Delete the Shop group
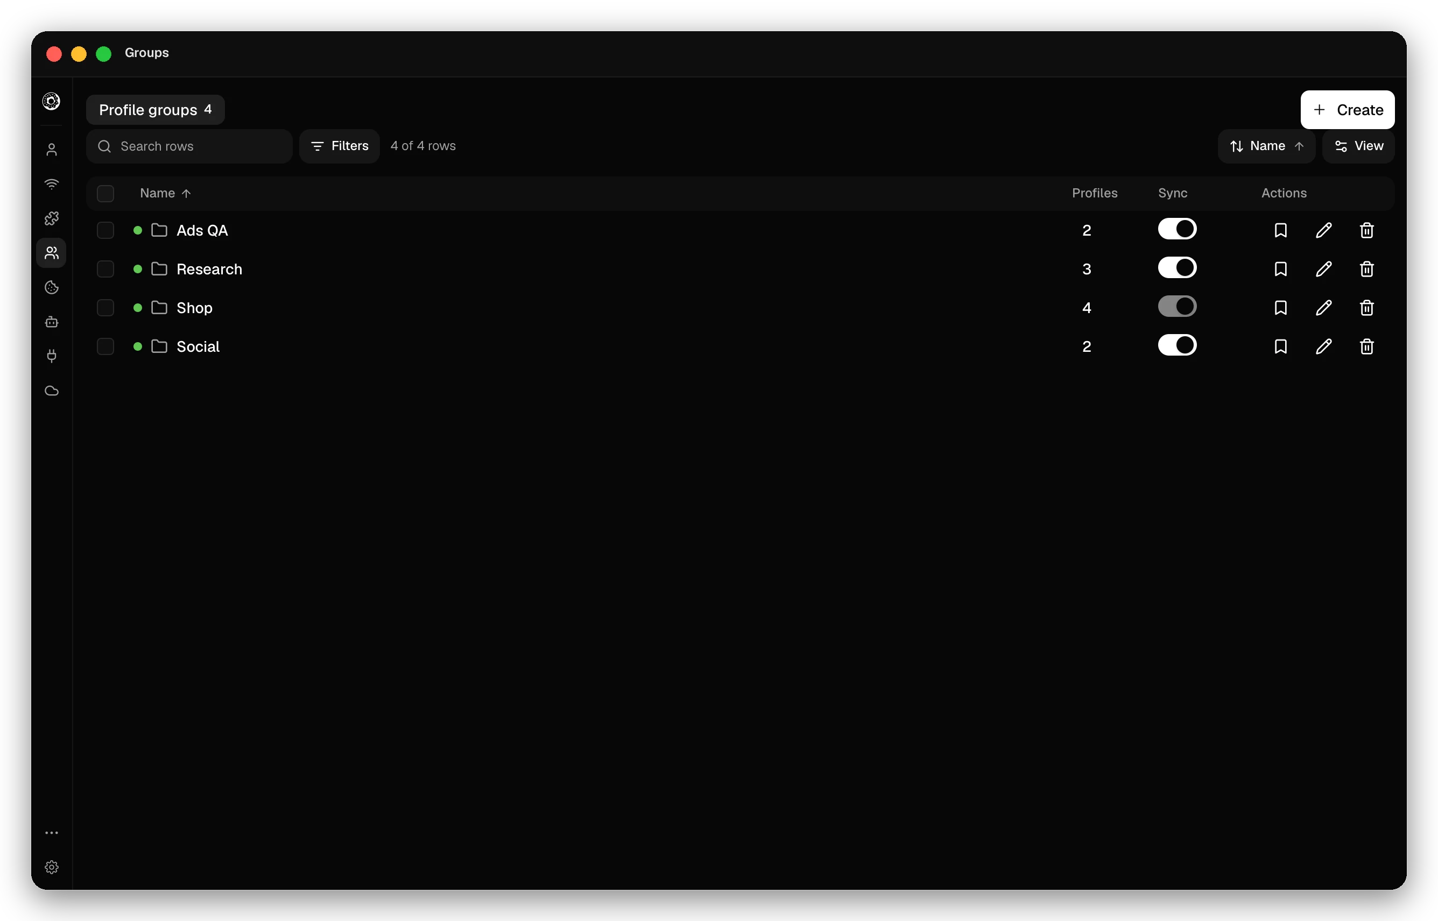The image size is (1438, 921). [1366, 307]
